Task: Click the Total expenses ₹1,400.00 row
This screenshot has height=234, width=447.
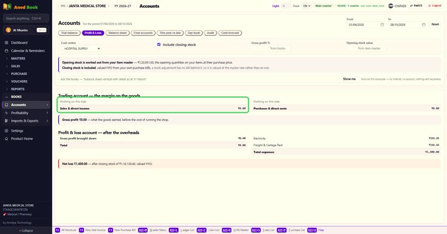Action: pos(346,152)
